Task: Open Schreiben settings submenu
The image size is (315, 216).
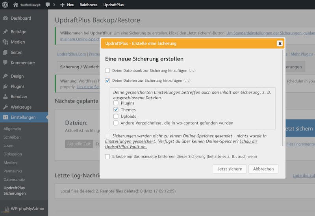Action: tap(12, 137)
